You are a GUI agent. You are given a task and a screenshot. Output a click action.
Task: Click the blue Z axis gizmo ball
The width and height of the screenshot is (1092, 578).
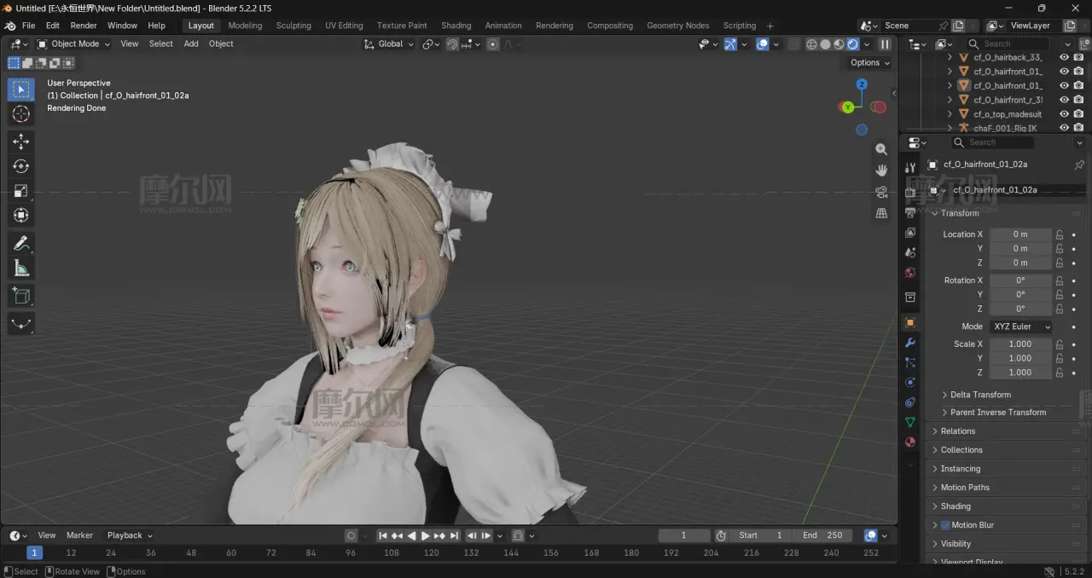pyautogui.click(x=862, y=84)
